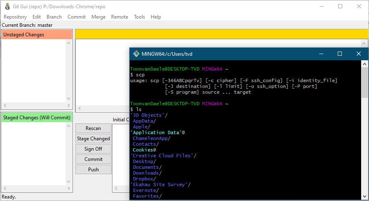The width and height of the screenshot is (369, 201).
Task: Click the terminal scrollbar up arrow
Action: (364, 64)
